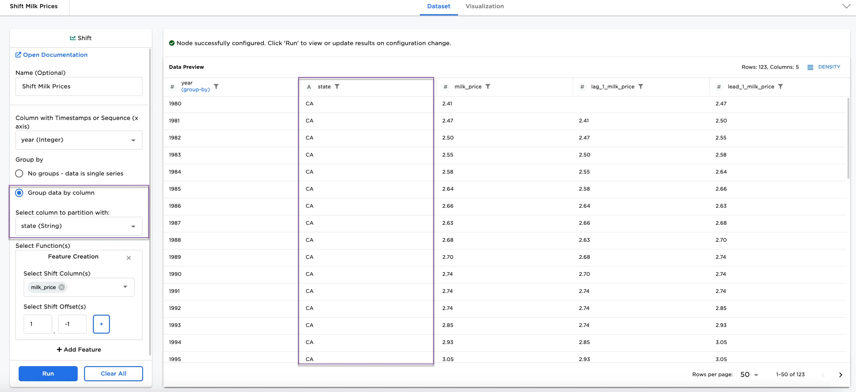Switch to the Visualization tab
This screenshot has width=856, height=392.
pos(484,6)
